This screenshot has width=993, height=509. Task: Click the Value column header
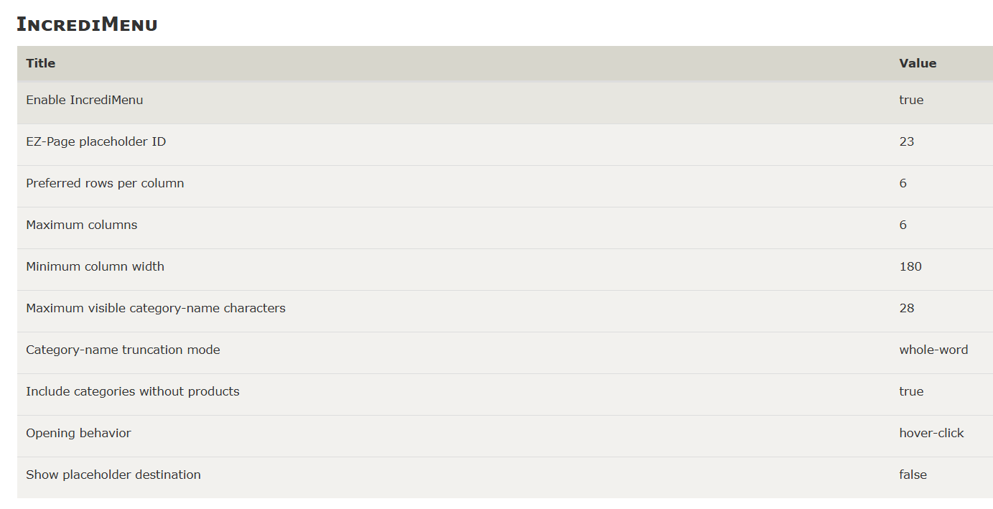coord(918,63)
